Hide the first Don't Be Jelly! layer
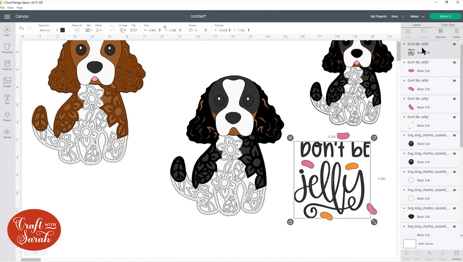 click(454, 44)
